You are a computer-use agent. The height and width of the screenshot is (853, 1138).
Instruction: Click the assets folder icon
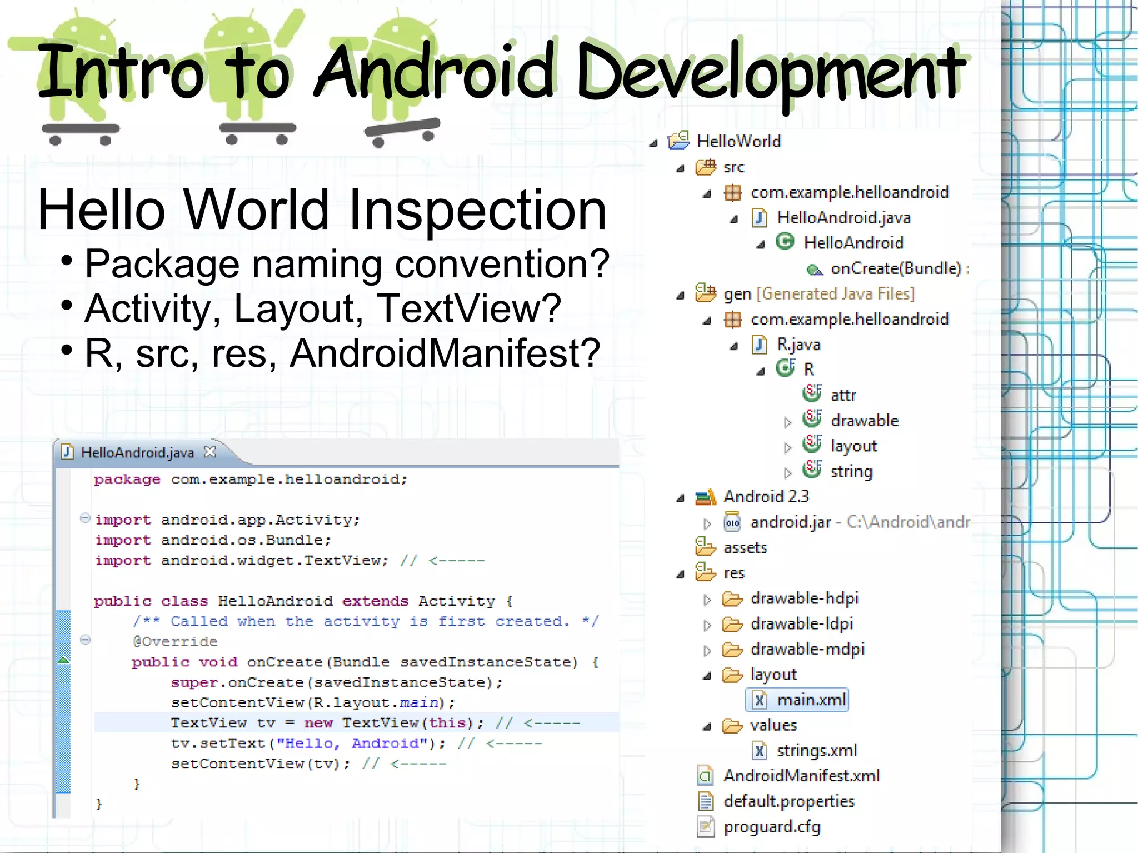(706, 547)
